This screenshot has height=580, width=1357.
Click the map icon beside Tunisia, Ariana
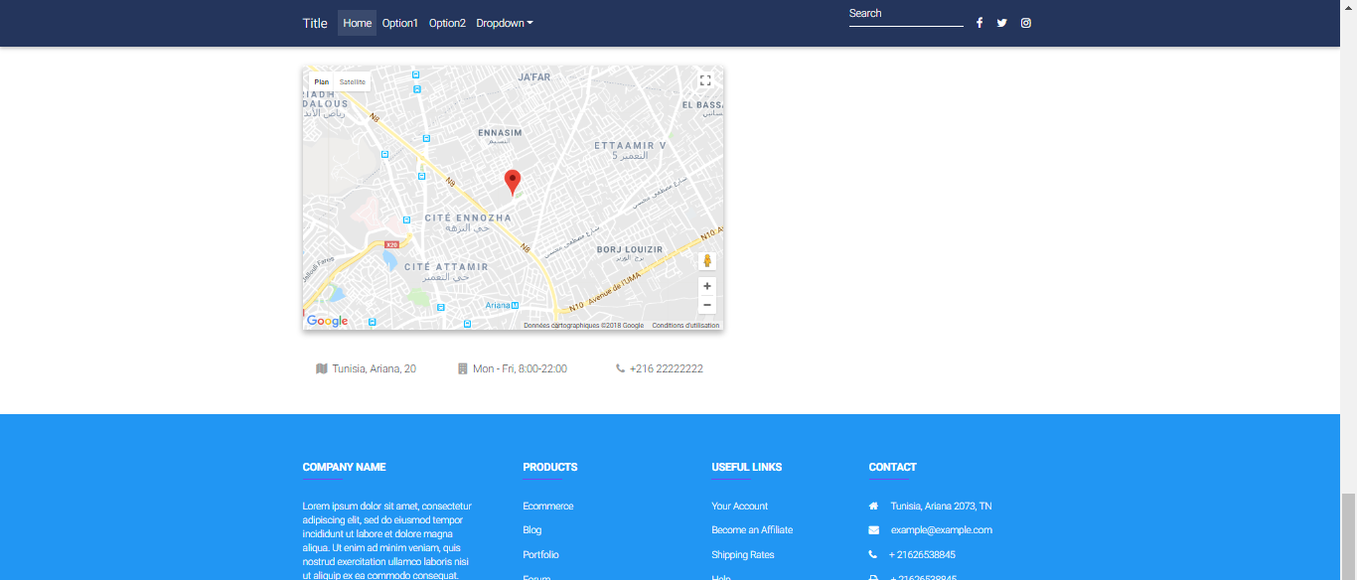pyautogui.click(x=322, y=368)
